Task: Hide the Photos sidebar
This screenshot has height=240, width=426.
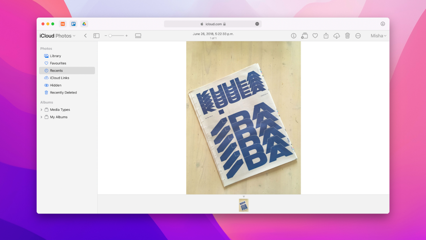Action: pyautogui.click(x=96, y=36)
